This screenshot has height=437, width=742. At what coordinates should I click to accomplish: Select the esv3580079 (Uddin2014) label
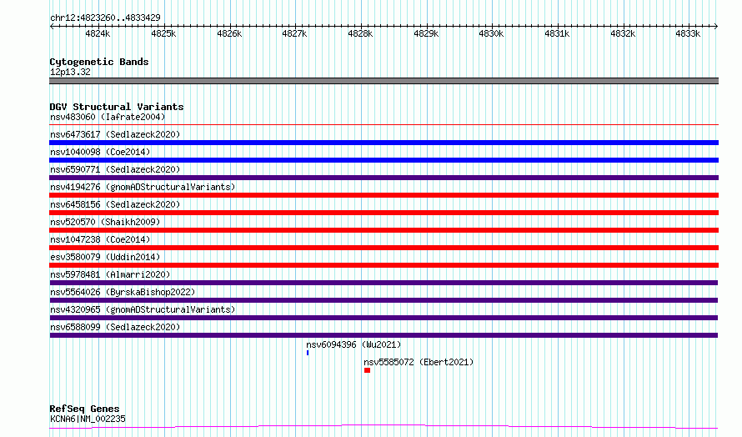click(105, 257)
